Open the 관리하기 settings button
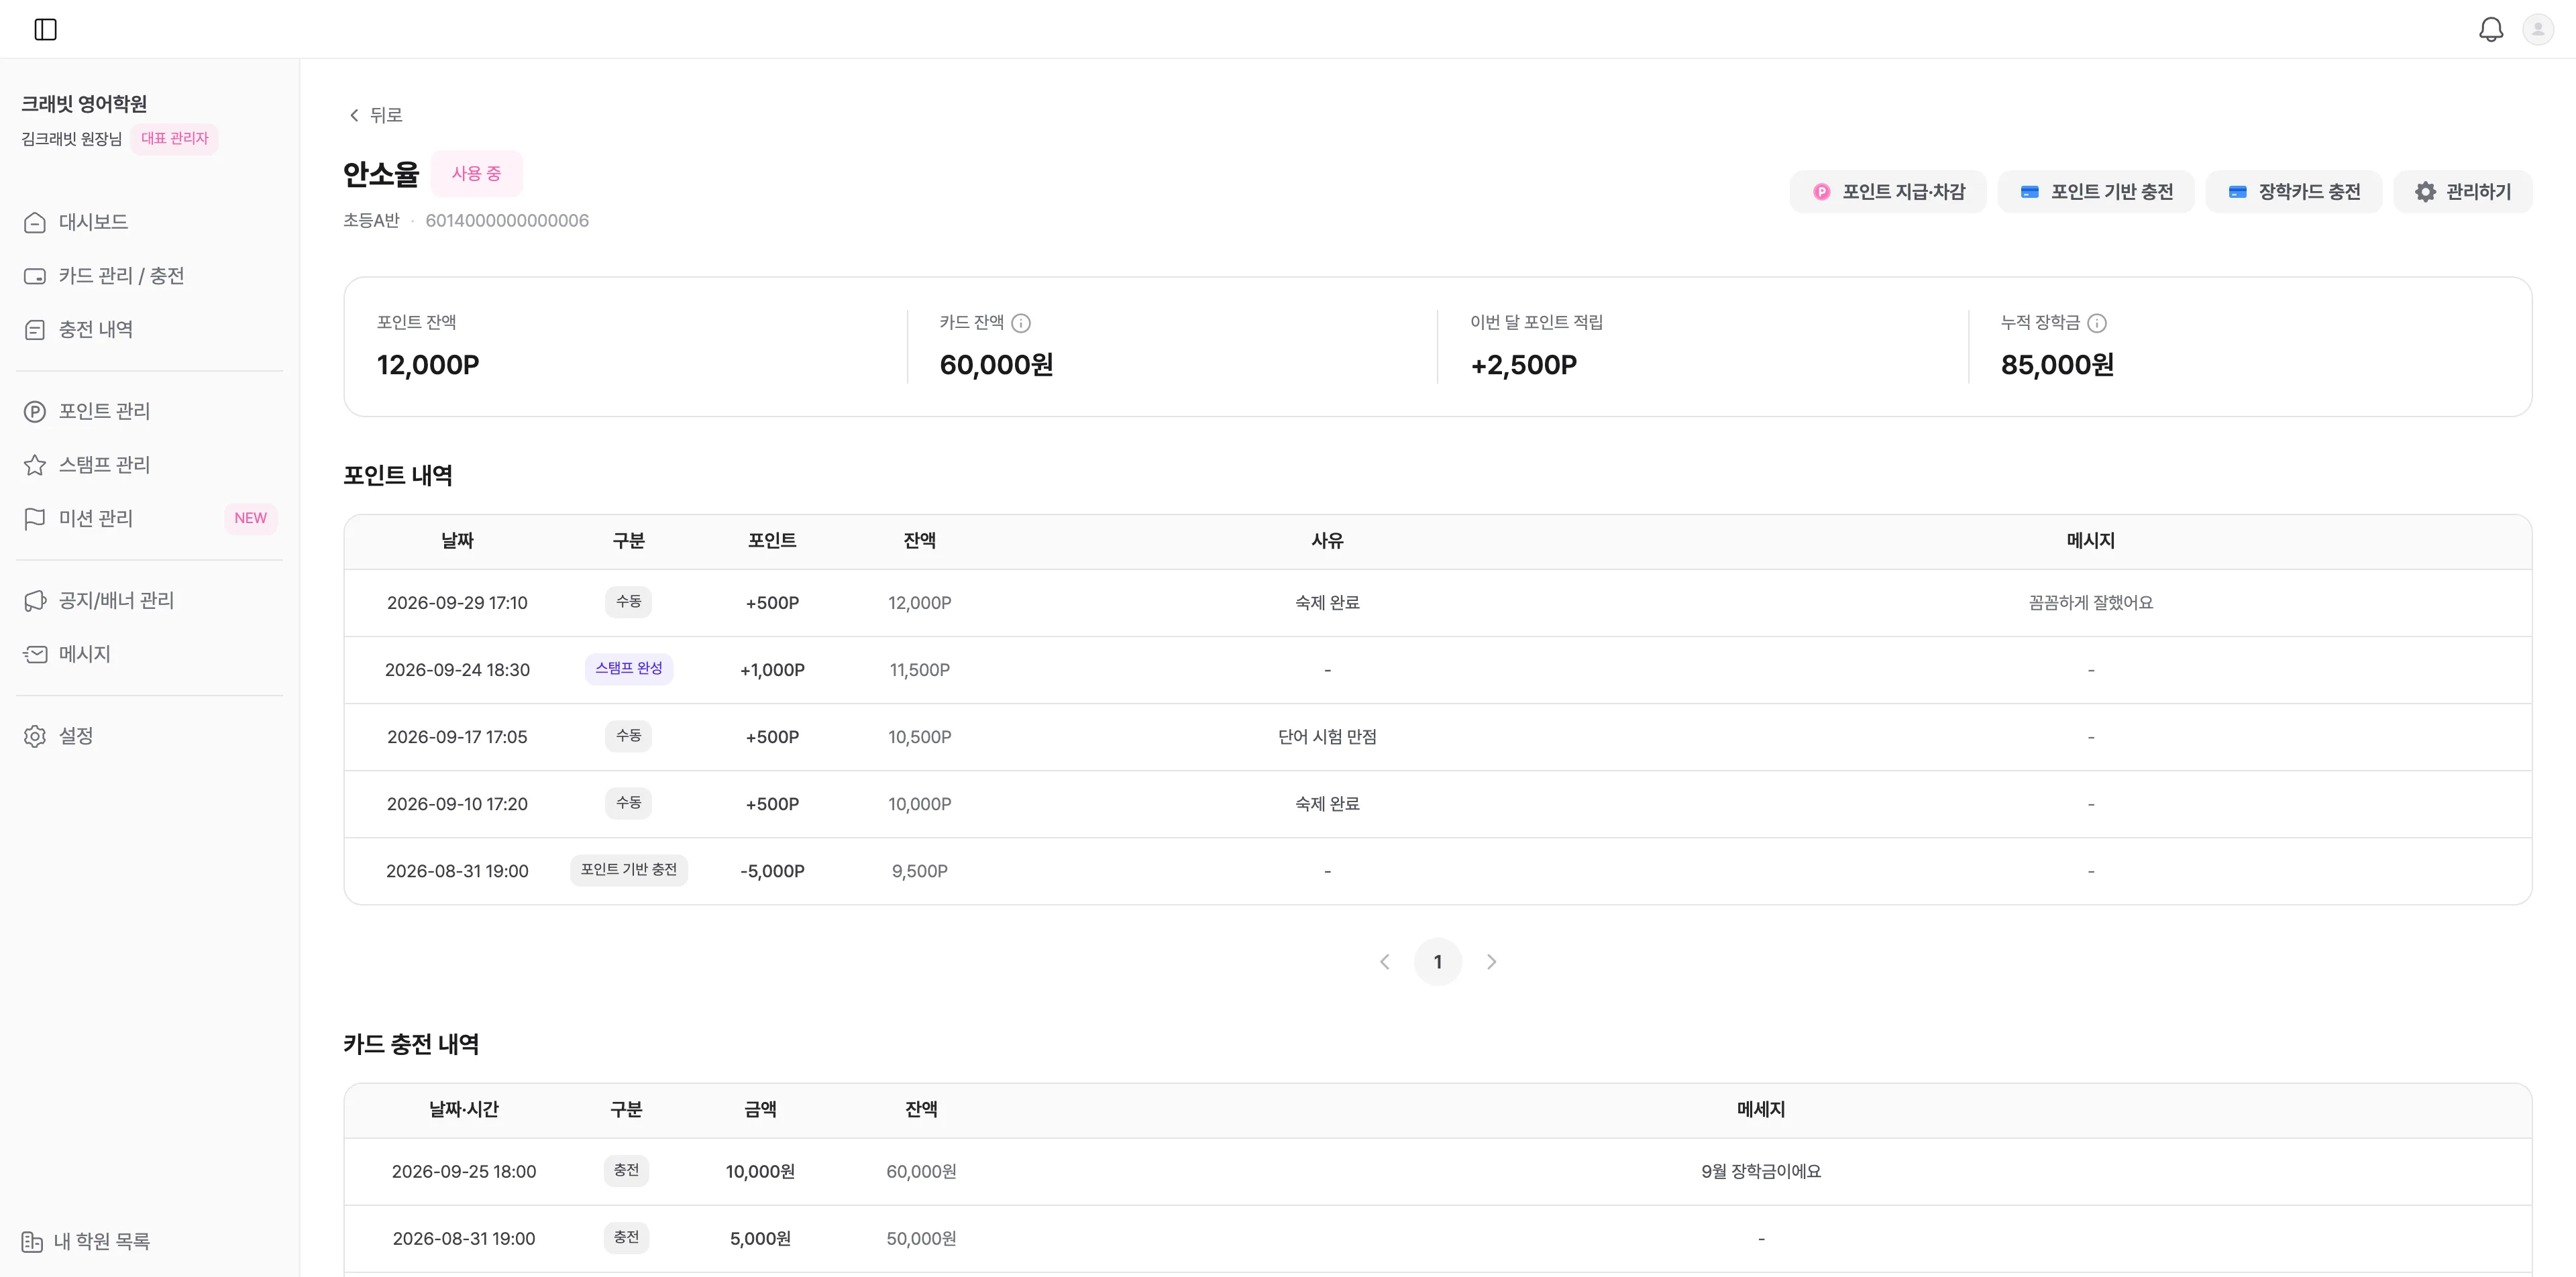Image resolution: width=2576 pixels, height=1277 pixels. (2463, 192)
